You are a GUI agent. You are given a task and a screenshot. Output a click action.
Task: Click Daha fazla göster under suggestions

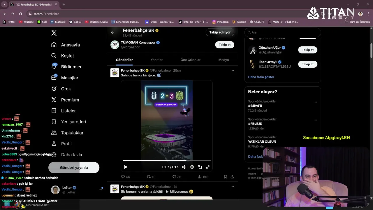261,77
